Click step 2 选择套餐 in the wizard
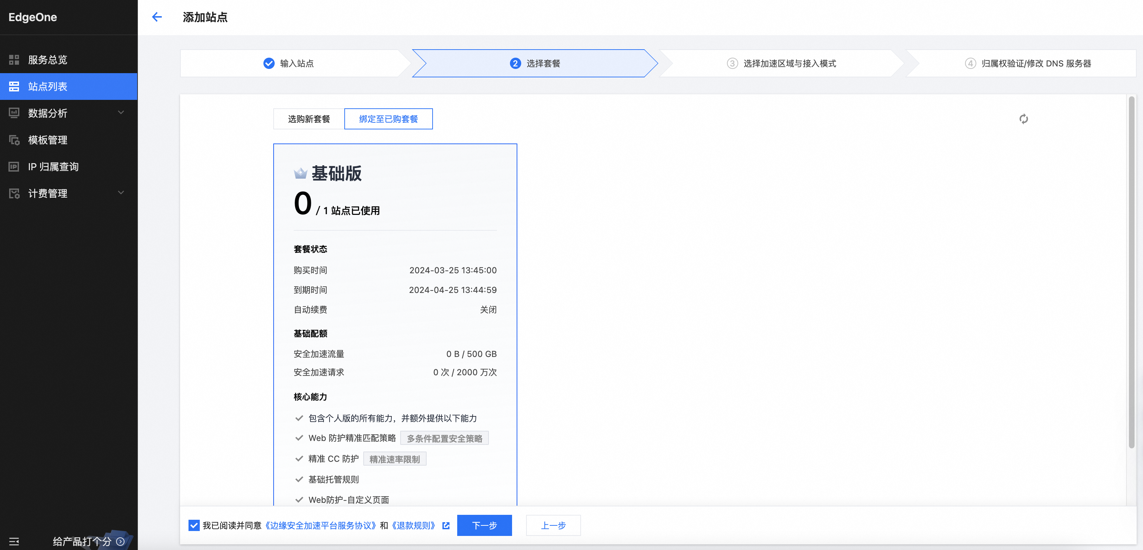The width and height of the screenshot is (1143, 550). [x=535, y=63]
